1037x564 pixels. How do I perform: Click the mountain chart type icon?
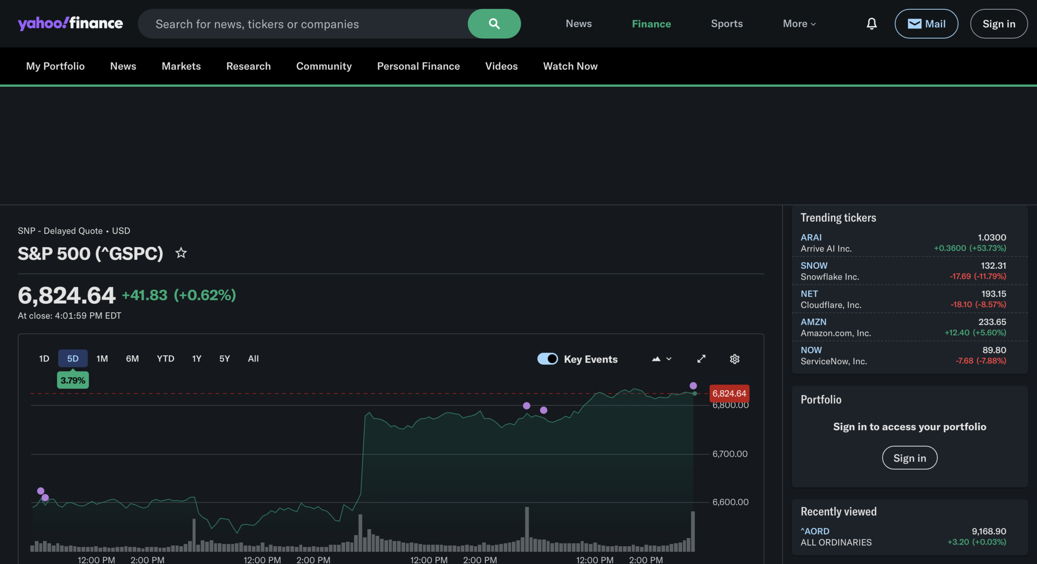point(656,359)
